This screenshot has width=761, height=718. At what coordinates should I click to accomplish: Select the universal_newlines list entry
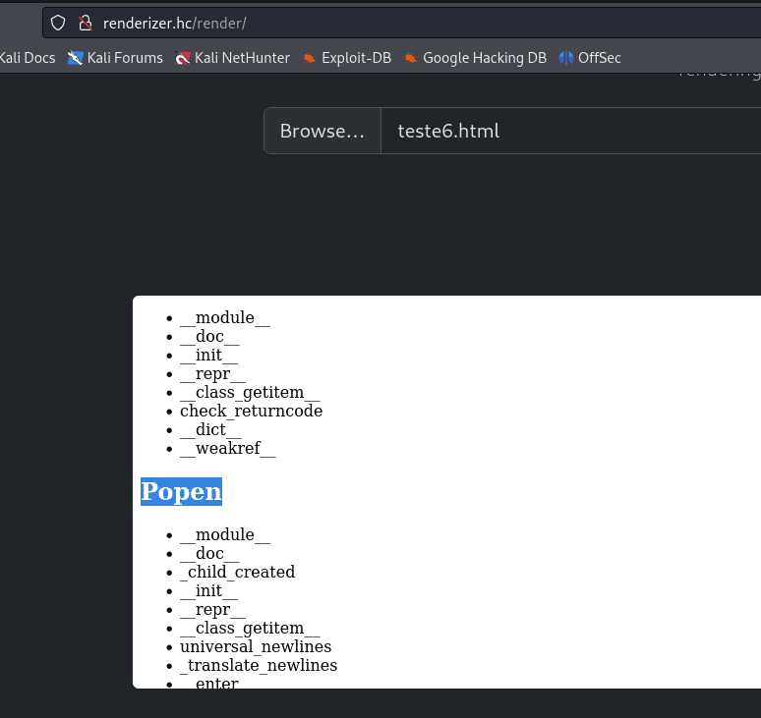pyautogui.click(x=256, y=646)
